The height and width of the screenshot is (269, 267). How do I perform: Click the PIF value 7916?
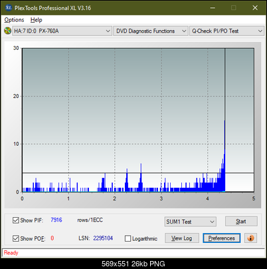click(56, 220)
